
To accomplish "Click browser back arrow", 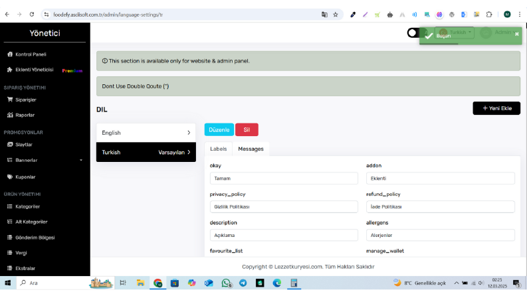I will click(x=7, y=15).
